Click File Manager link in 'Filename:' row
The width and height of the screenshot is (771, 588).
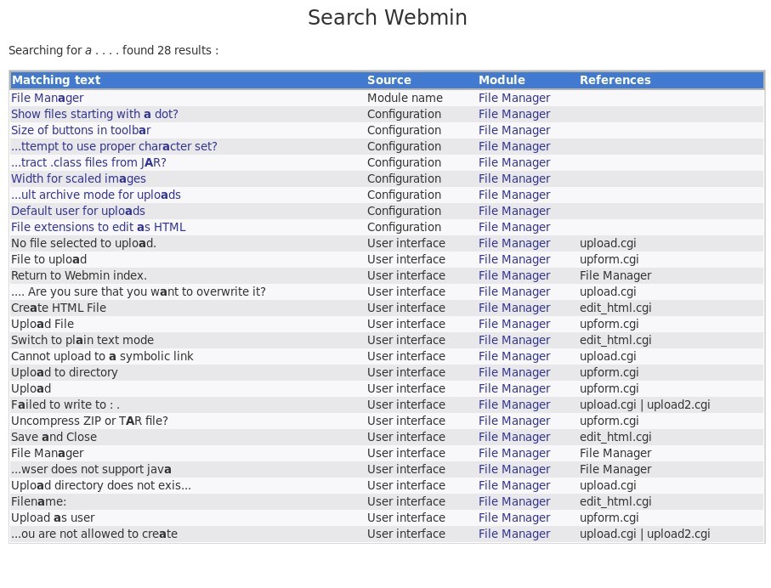[514, 501]
